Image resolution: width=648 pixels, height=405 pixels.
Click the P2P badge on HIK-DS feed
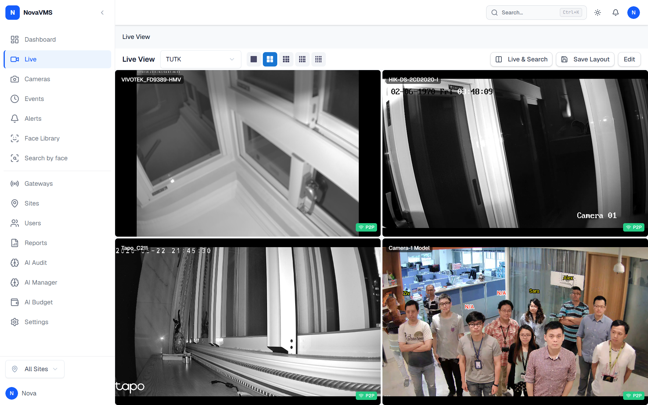pyautogui.click(x=634, y=227)
